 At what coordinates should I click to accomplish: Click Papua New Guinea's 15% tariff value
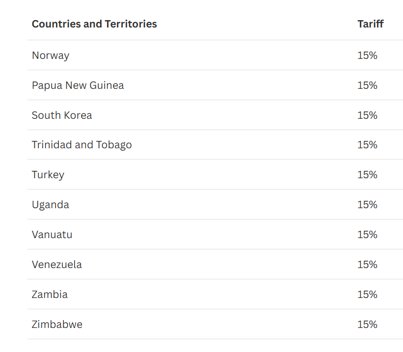pos(367,85)
